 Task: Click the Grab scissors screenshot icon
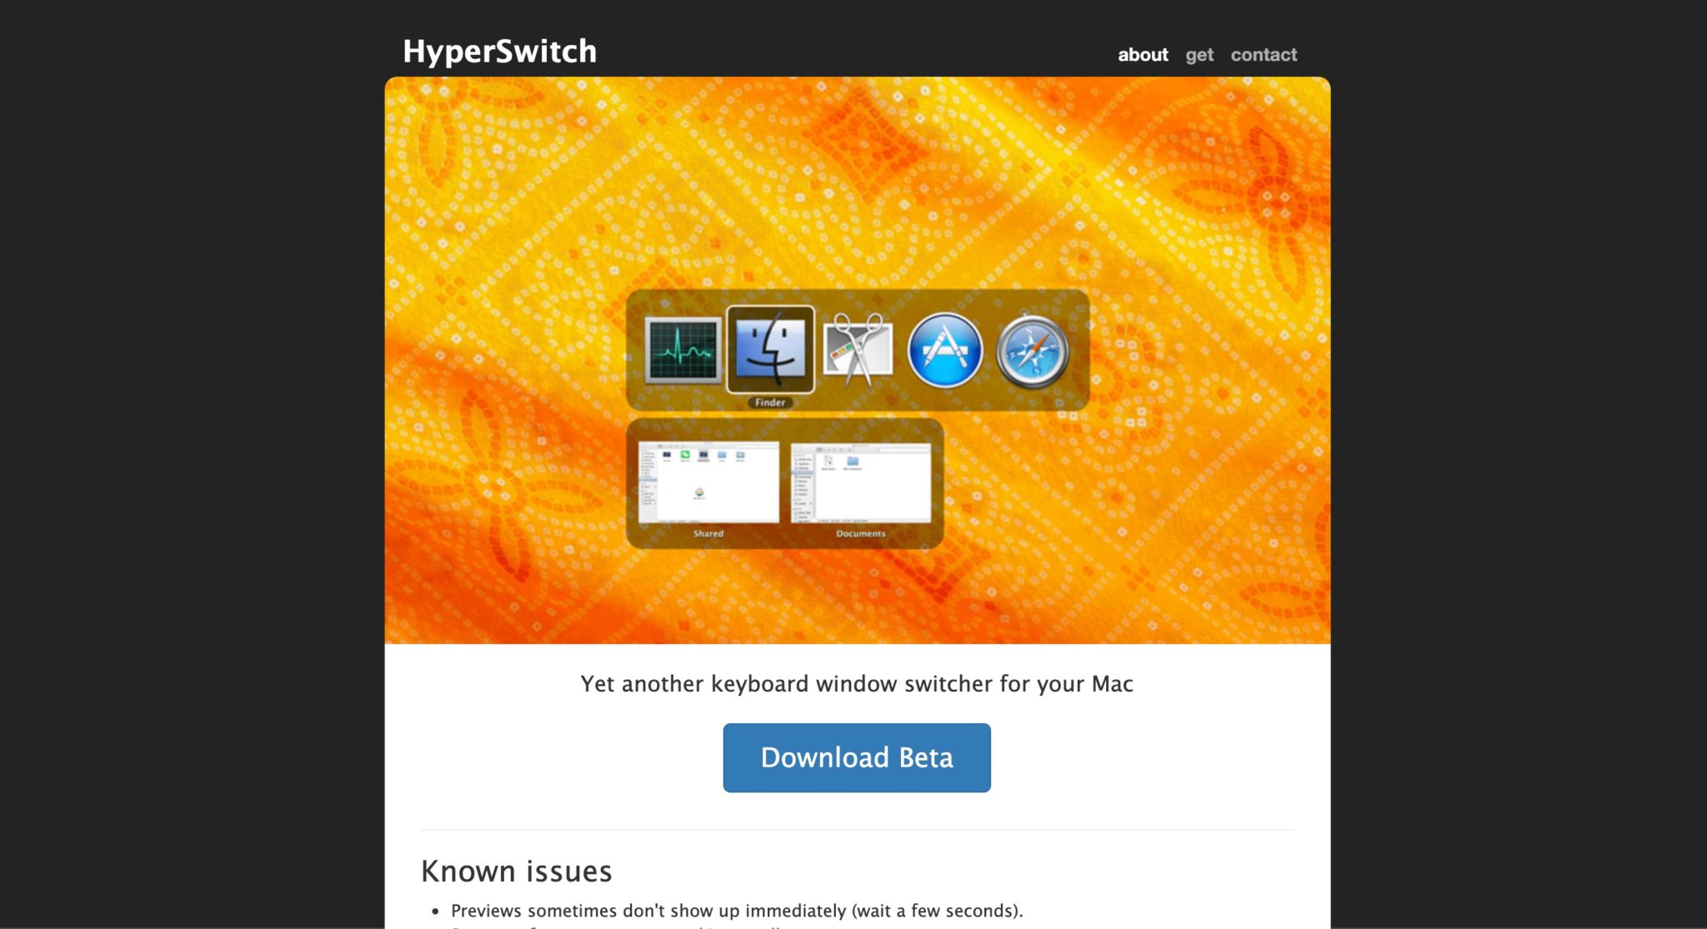pyautogui.click(x=858, y=350)
